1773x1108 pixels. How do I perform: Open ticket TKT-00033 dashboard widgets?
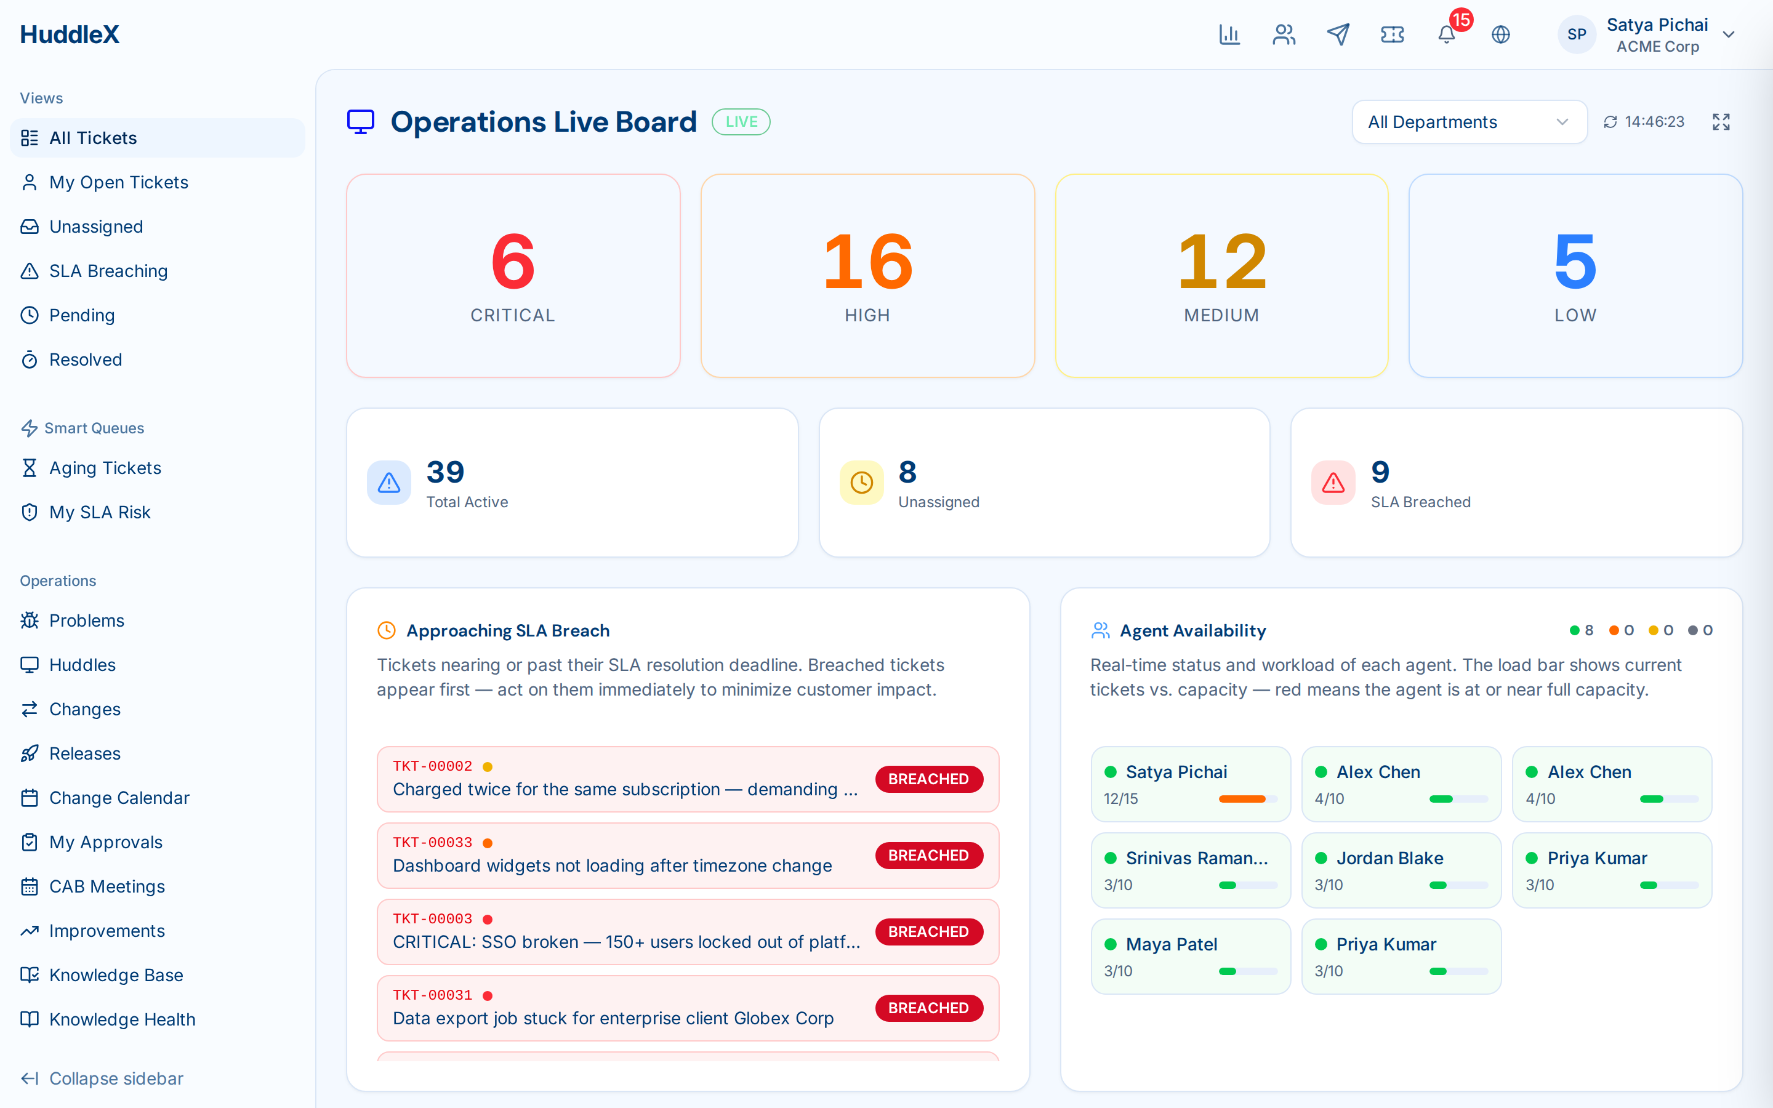click(x=688, y=855)
